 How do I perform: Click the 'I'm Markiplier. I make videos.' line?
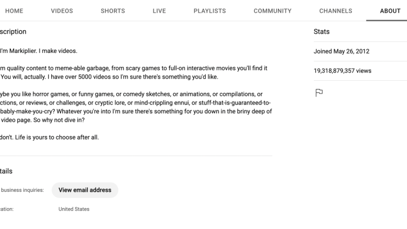(x=39, y=51)
